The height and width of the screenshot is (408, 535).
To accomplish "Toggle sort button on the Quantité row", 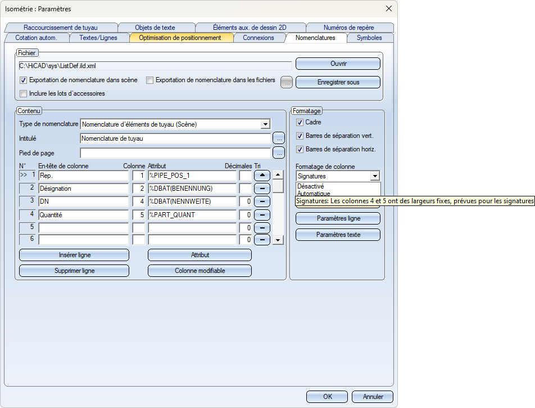I will (x=262, y=214).
